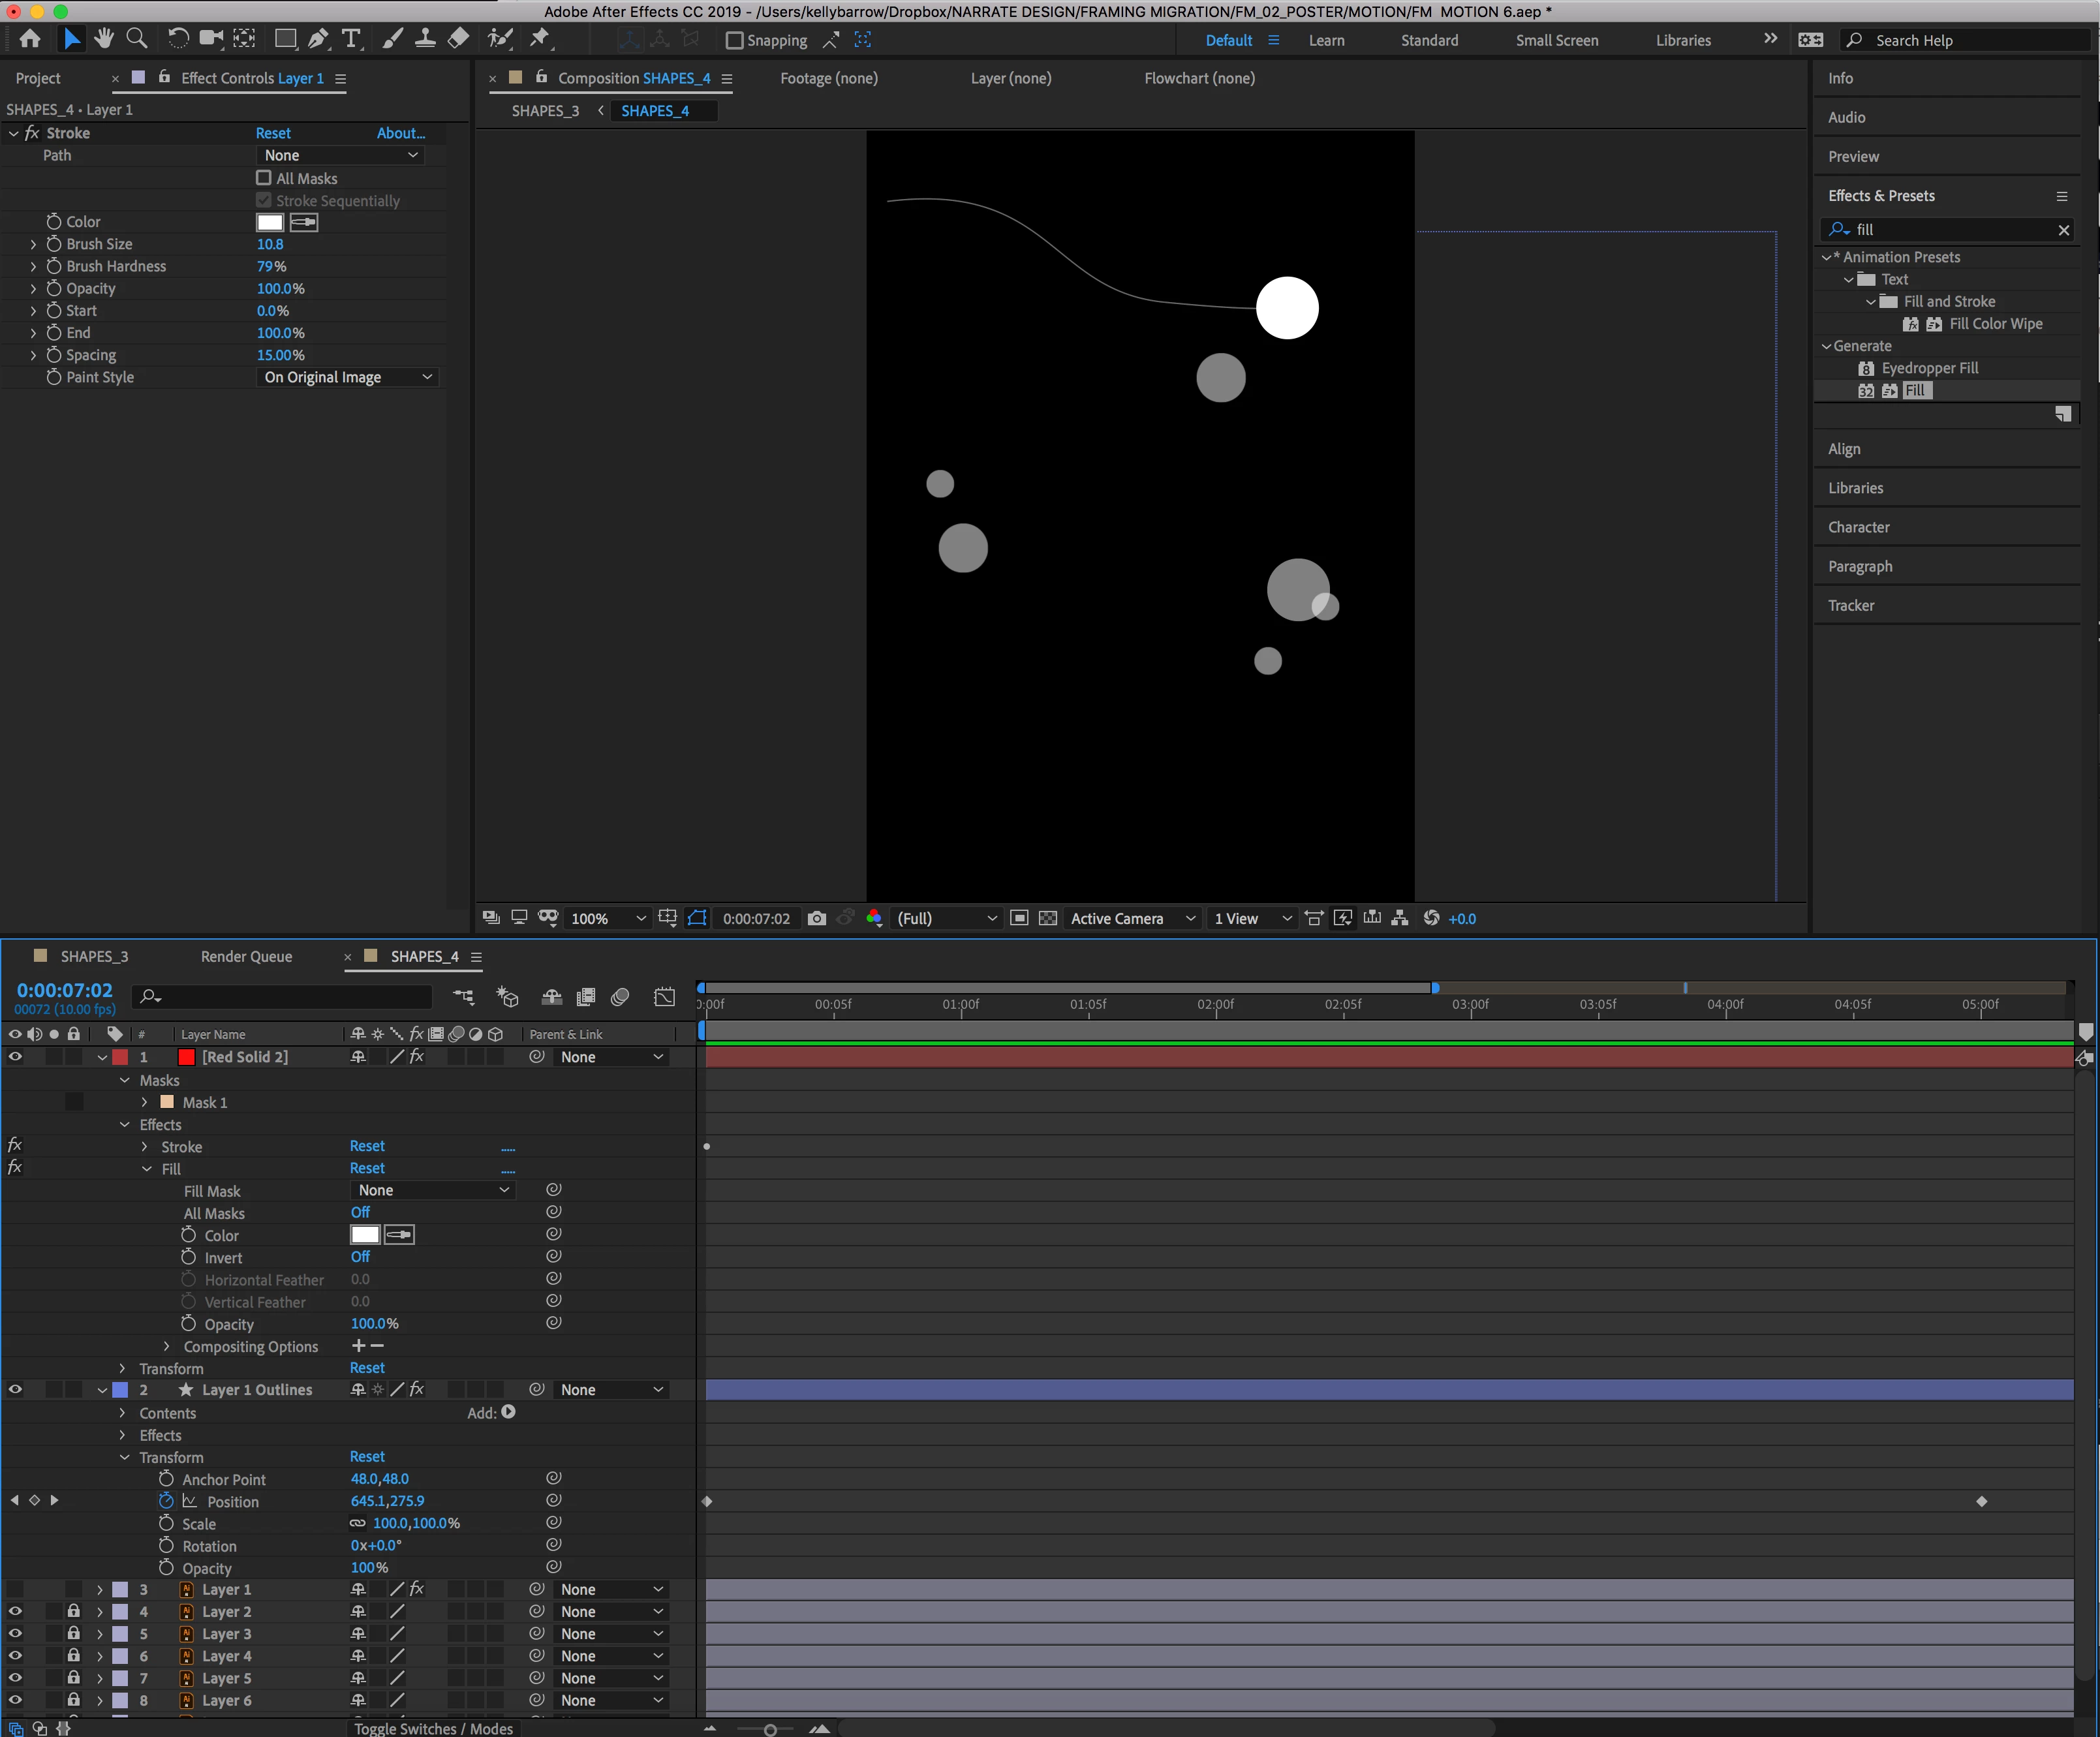2100x1737 pixels.
Task: Open the Paint Style dropdown
Action: [x=347, y=377]
